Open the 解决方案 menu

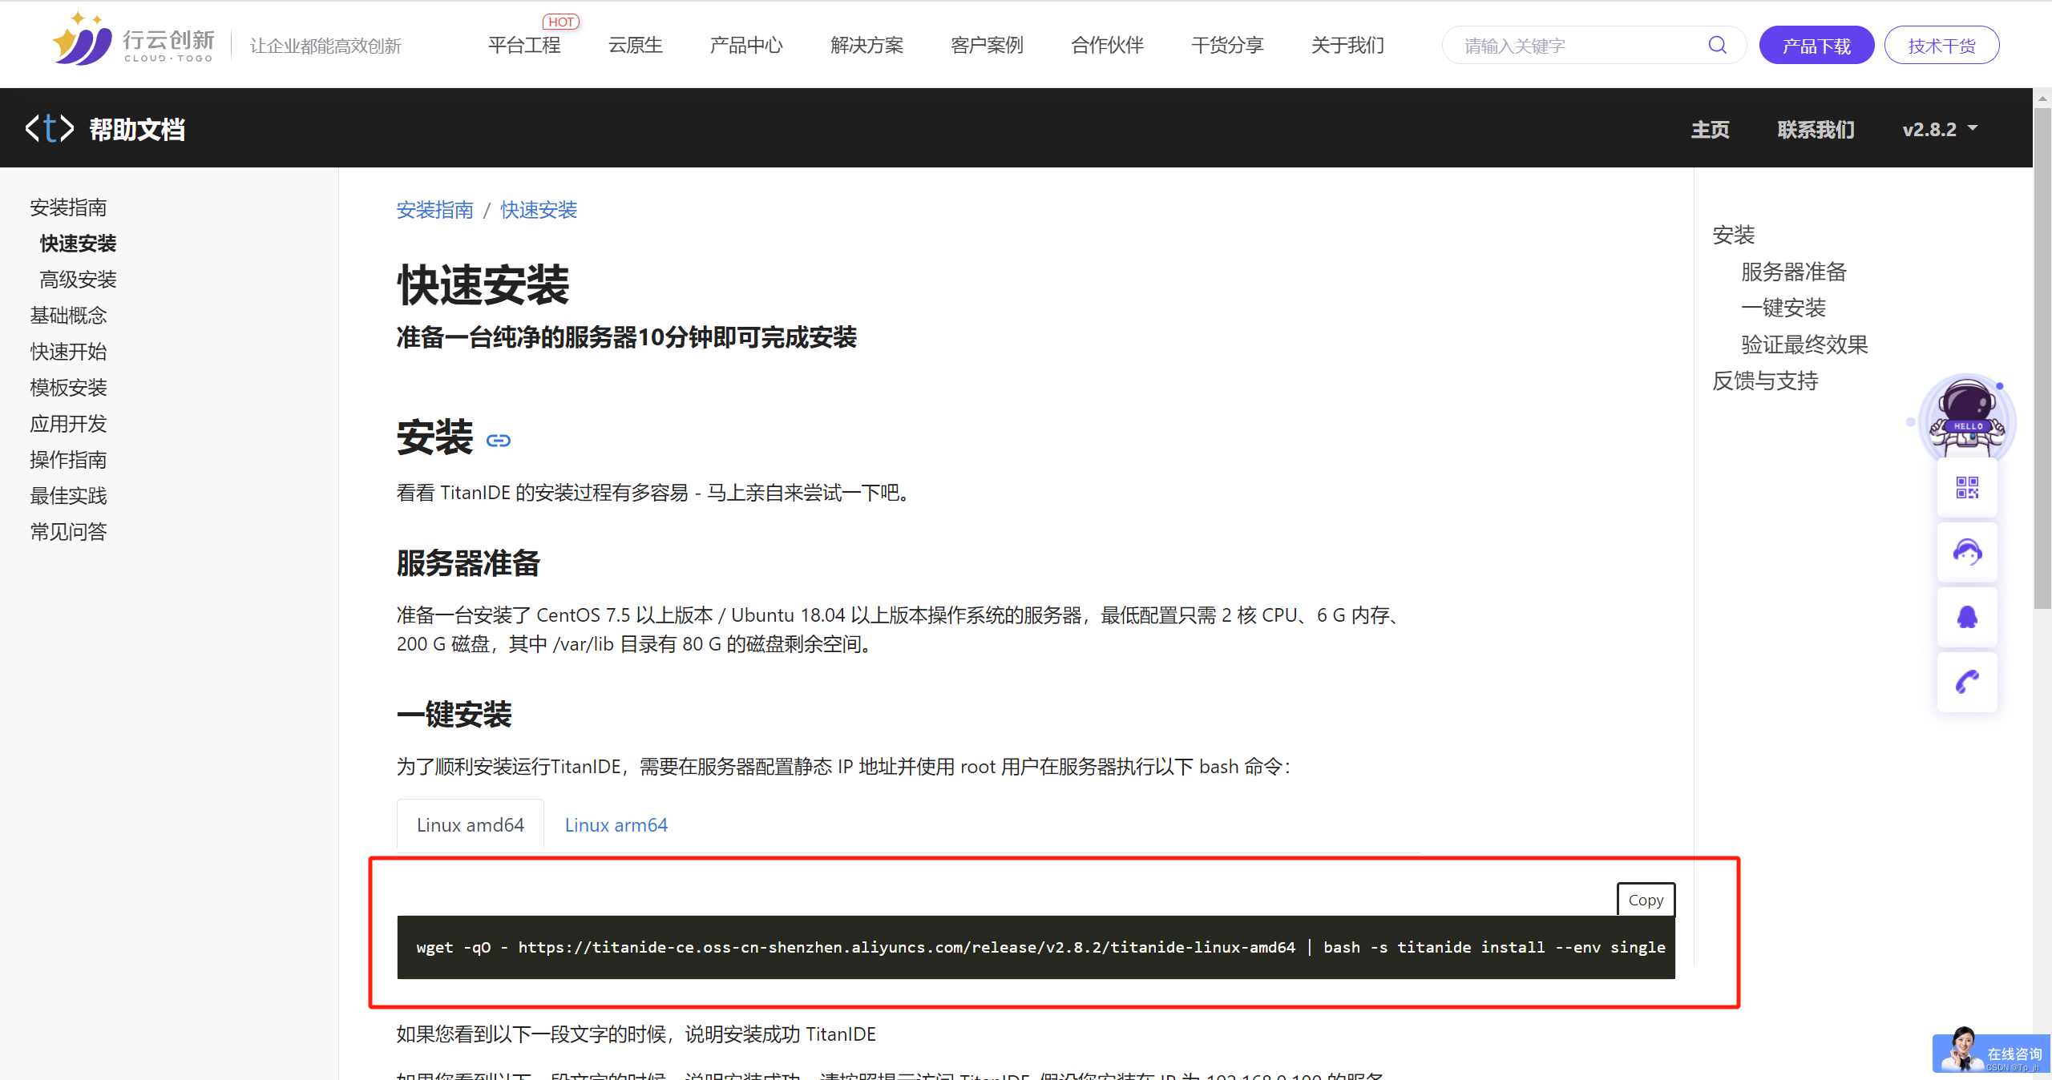pos(866,45)
